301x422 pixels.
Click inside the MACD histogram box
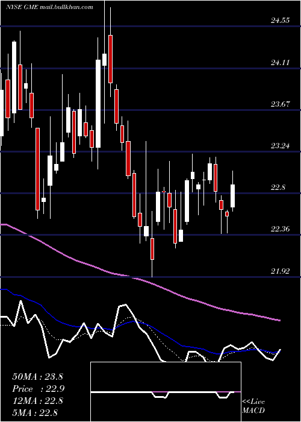(166, 392)
